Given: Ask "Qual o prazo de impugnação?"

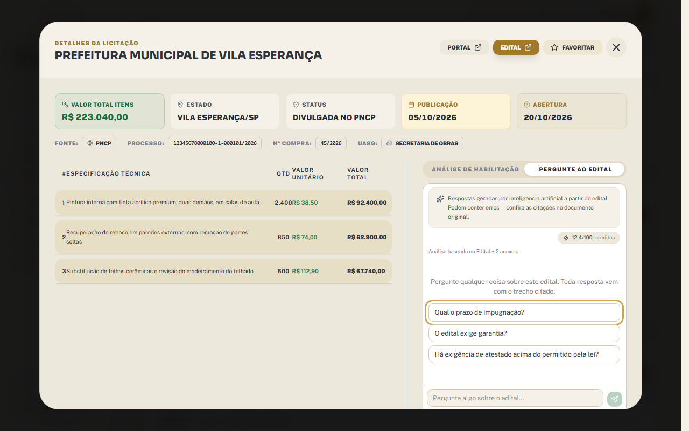Looking at the screenshot, I should pyautogui.click(x=524, y=312).
